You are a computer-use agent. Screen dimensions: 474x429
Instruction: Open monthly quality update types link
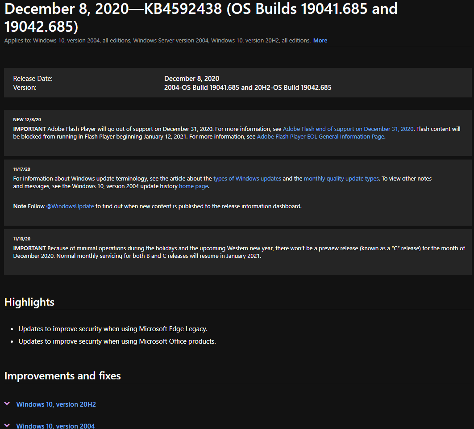coord(341,179)
